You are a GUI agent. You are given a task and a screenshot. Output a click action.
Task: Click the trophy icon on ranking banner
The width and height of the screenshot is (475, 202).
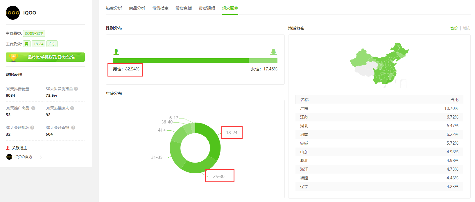13,57
